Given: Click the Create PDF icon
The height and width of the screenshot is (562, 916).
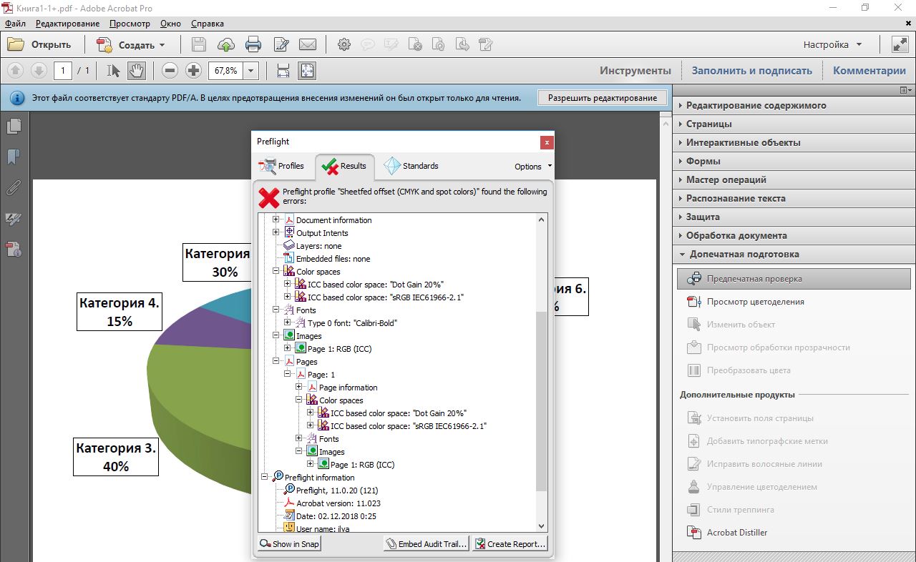Looking at the screenshot, I should [104, 44].
